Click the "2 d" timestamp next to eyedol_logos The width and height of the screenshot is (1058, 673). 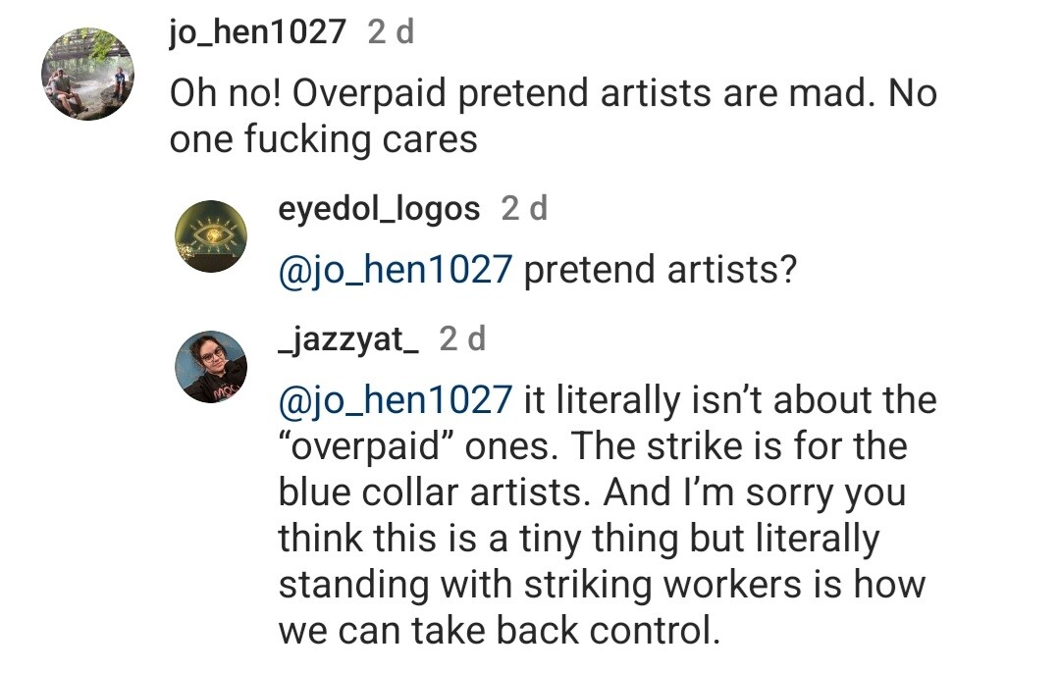[524, 208]
